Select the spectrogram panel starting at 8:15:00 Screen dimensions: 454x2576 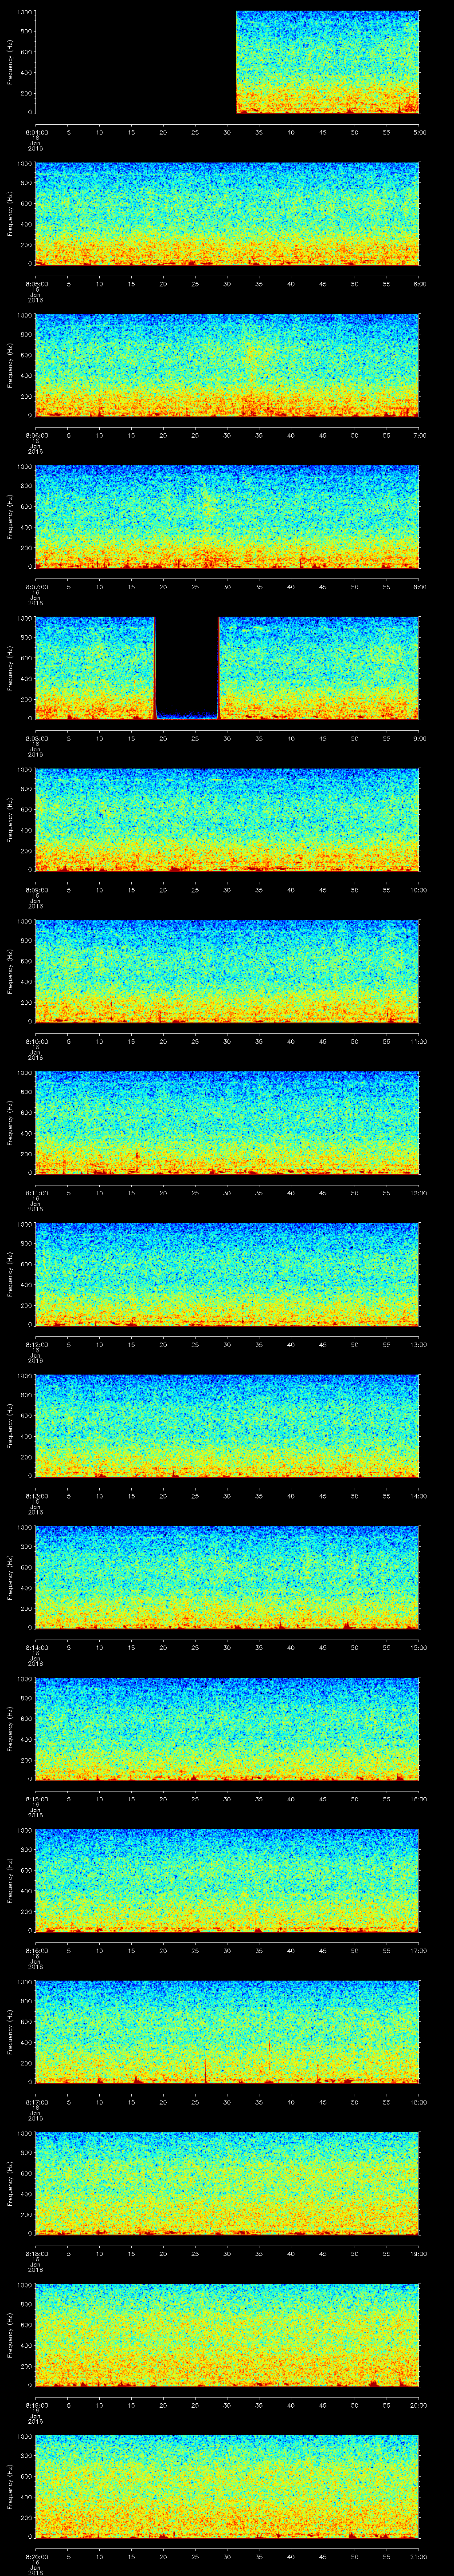(x=227, y=1729)
